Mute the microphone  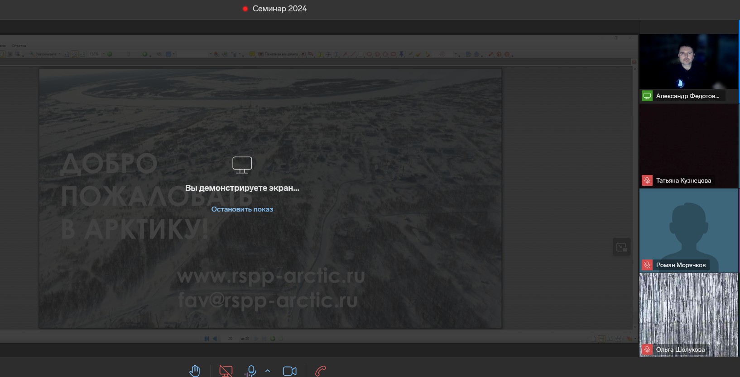click(250, 371)
